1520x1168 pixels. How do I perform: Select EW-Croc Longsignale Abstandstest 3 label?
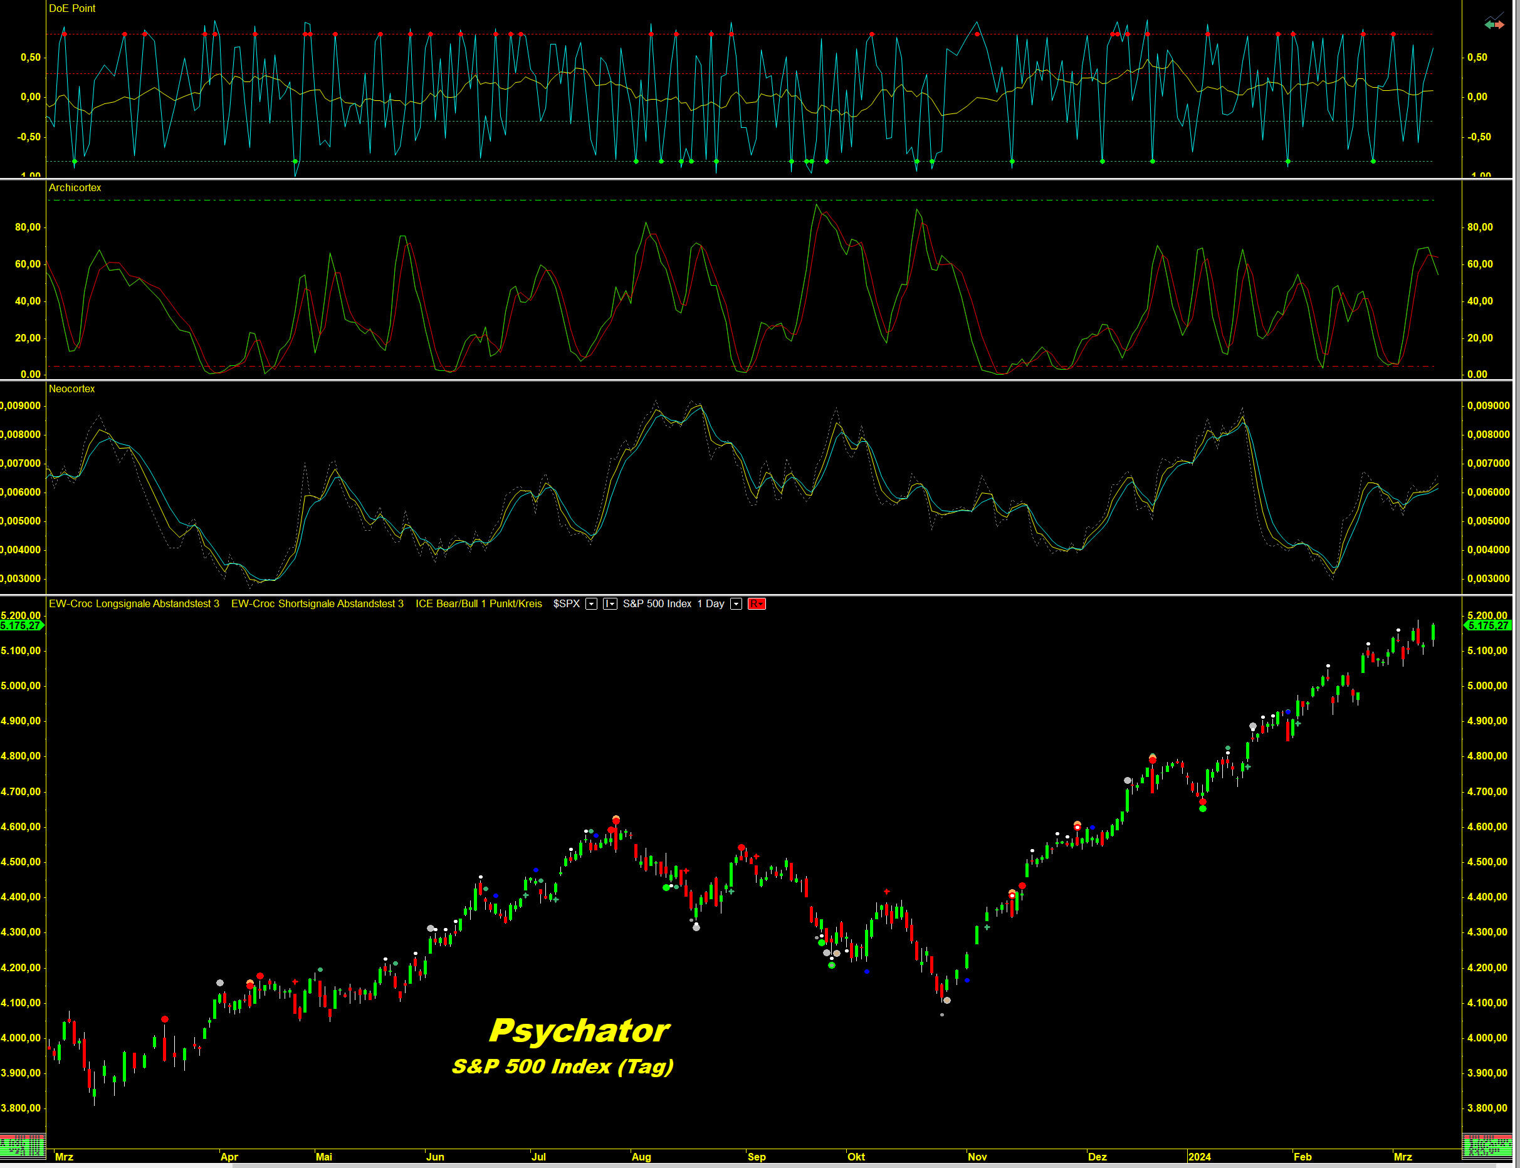[134, 603]
